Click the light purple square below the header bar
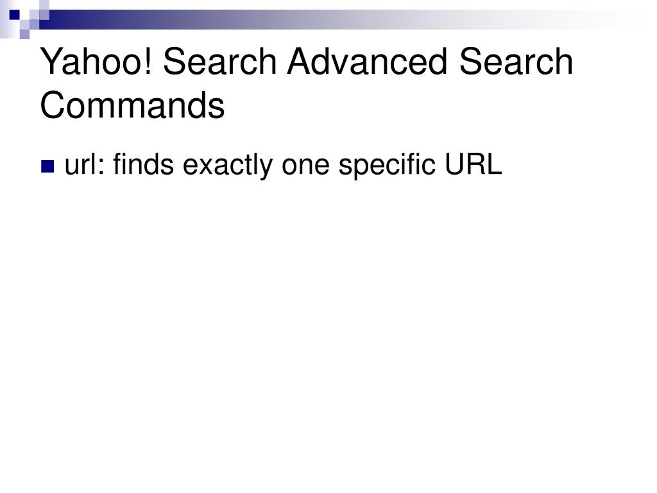 coord(25,34)
